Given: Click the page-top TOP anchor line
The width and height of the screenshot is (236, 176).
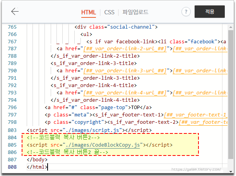Looking at the screenshot, I should (x=98, y=108).
